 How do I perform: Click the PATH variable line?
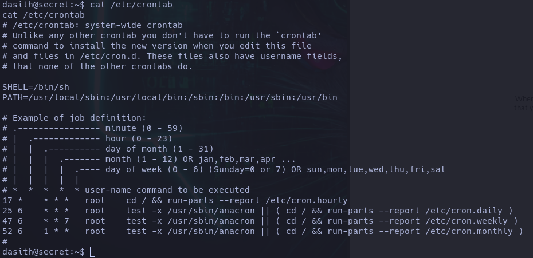[170, 97]
